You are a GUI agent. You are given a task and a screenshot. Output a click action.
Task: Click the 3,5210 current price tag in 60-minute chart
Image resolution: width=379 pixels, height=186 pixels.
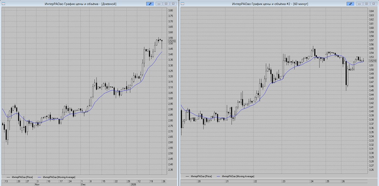point(373,61)
